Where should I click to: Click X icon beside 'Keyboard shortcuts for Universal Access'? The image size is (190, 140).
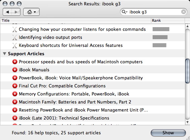coord(15,46)
